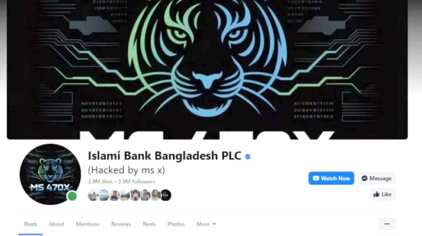Image resolution: width=422 pixels, height=236 pixels.
Task: Switch to the Posts tab
Action: 31,224
